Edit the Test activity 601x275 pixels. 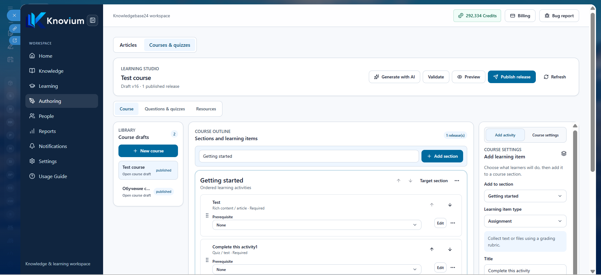(440, 223)
